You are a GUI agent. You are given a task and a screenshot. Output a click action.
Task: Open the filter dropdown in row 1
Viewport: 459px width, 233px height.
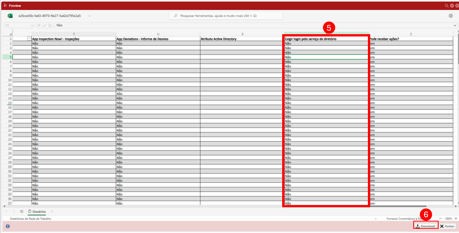(x=29, y=39)
